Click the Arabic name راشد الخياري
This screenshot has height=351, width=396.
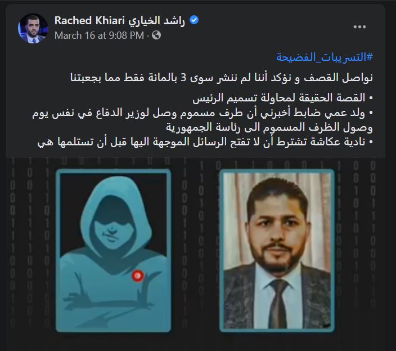(156, 21)
